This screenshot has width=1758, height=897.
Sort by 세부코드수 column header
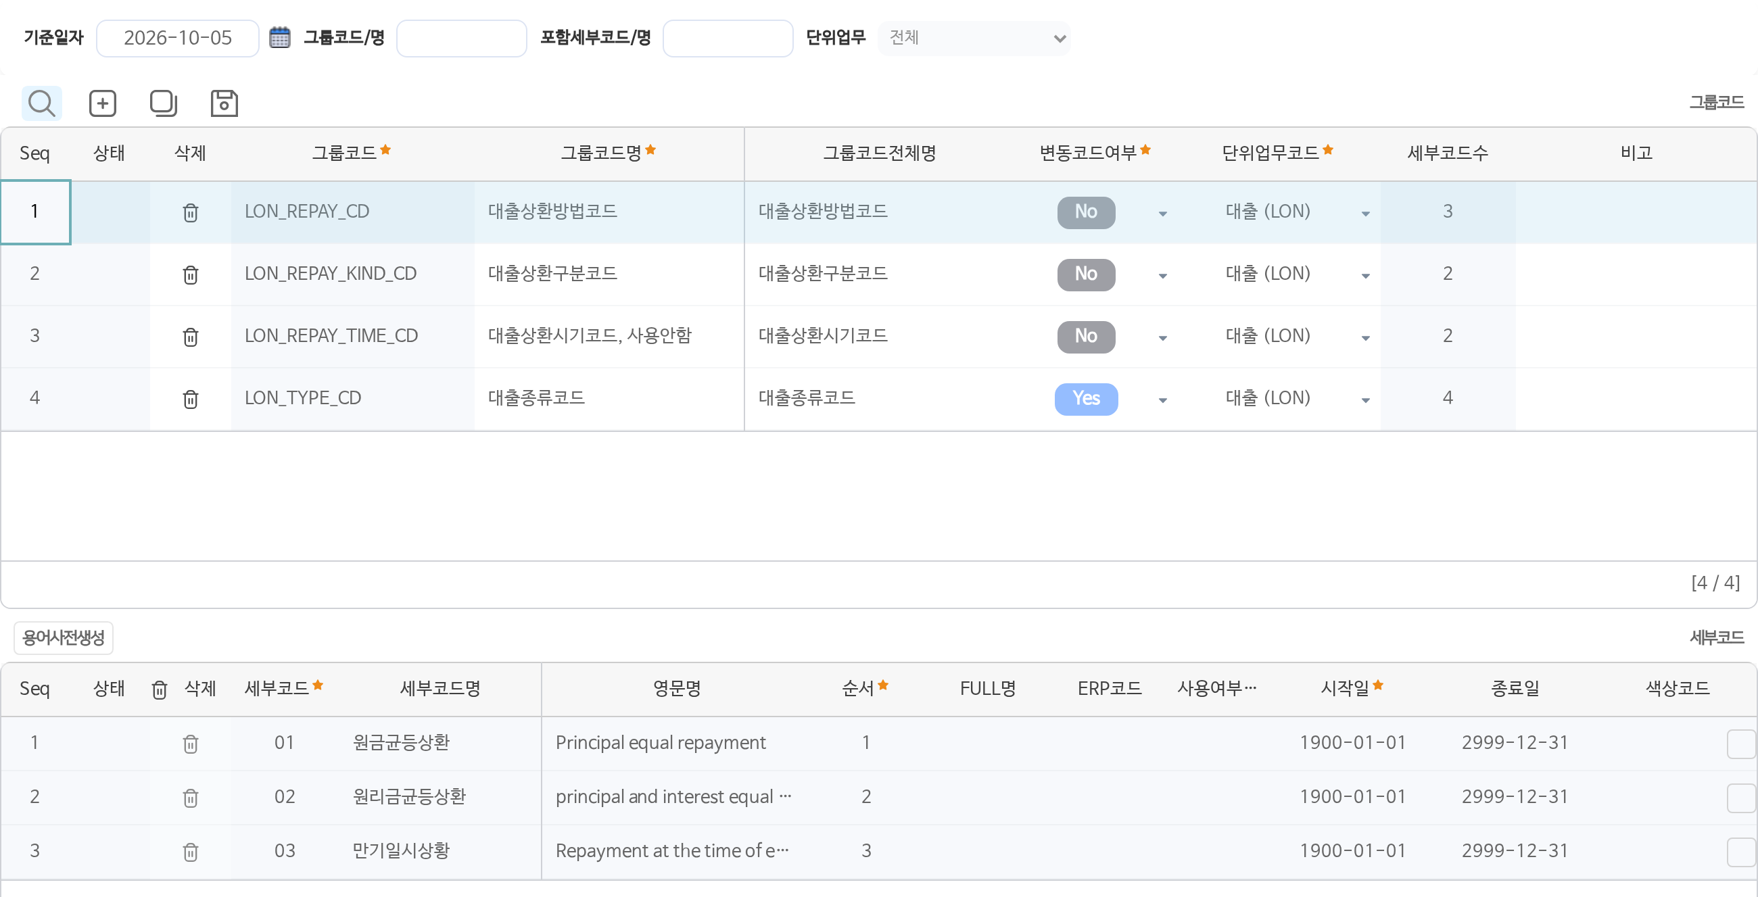[1448, 153]
